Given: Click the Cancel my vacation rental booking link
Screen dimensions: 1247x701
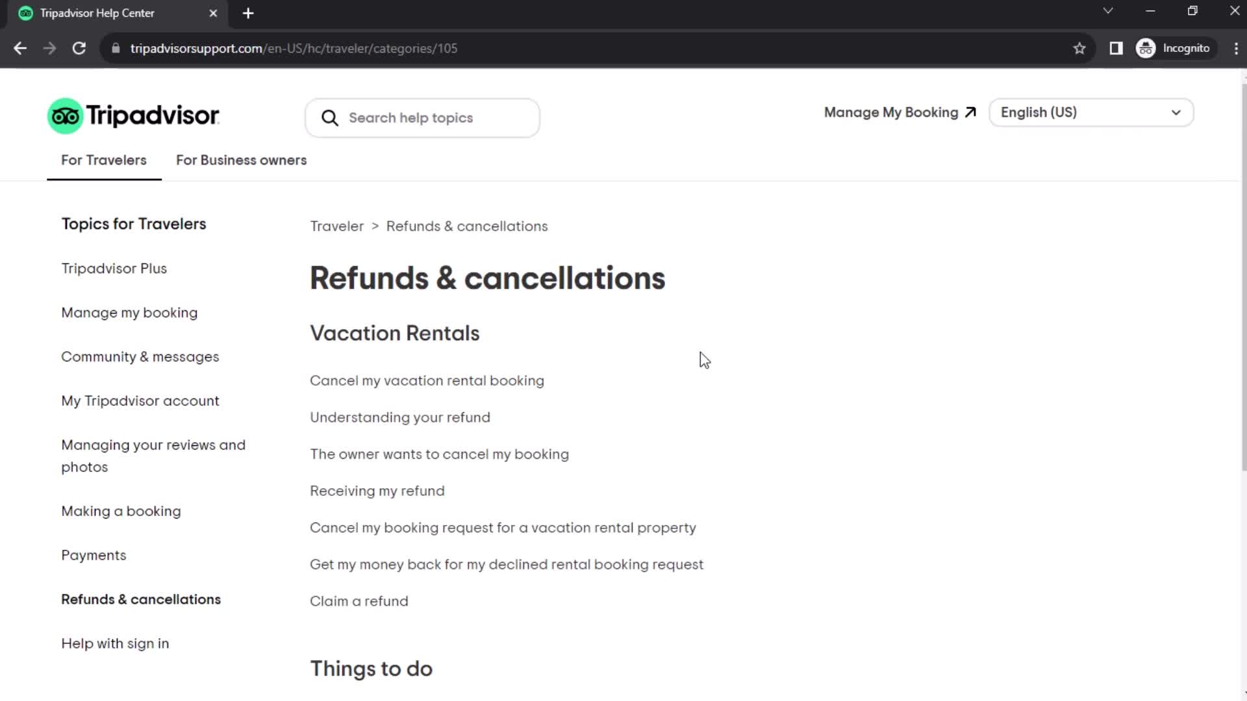Looking at the screenshot, I should pyautogui.click(x=427, y=380).
